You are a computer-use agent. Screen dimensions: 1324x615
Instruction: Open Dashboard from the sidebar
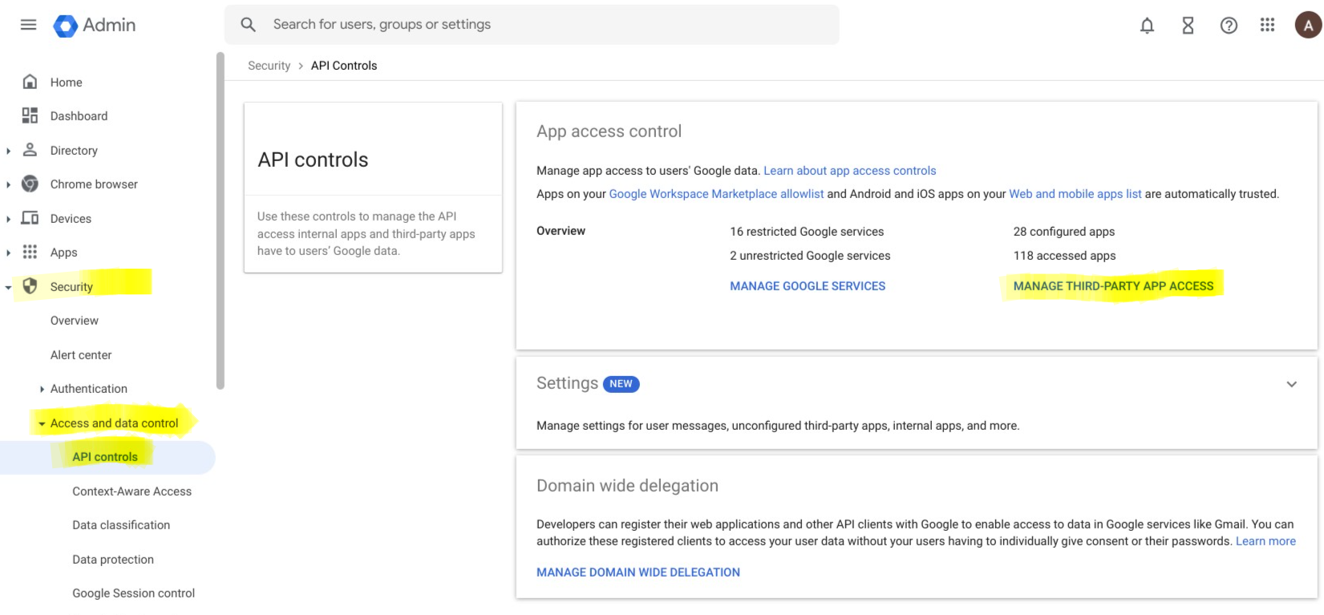[x=79, y=116]
